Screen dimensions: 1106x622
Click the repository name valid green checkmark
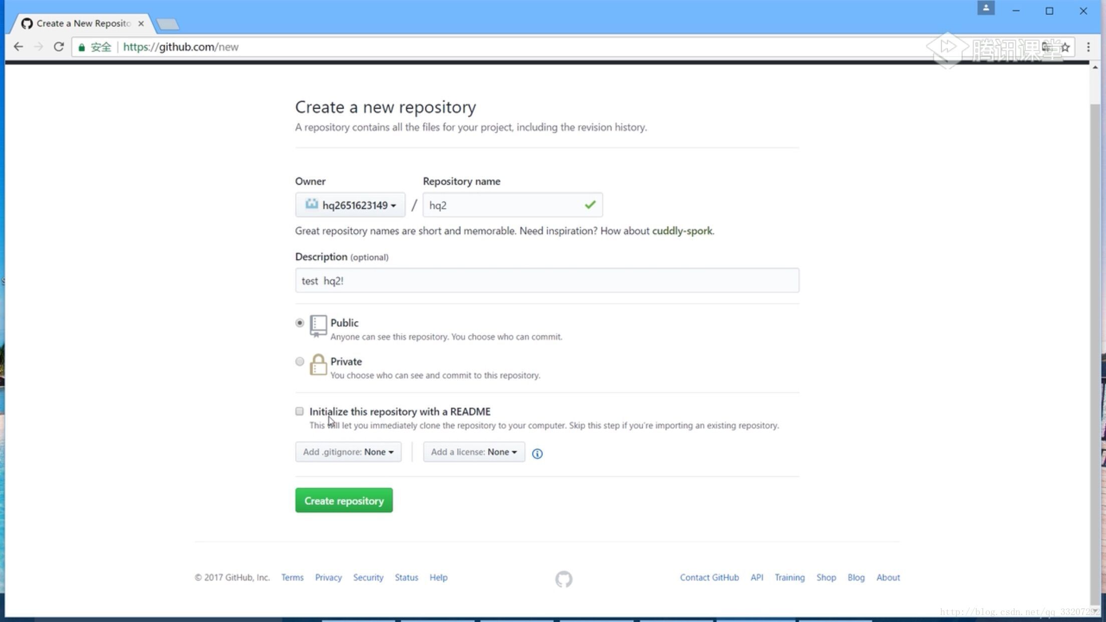[590, 204]
